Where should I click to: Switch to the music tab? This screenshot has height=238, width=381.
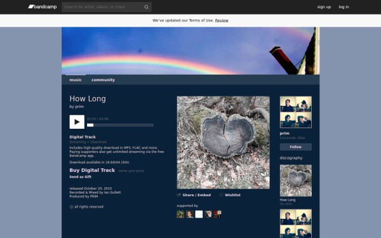coord(76,80)
